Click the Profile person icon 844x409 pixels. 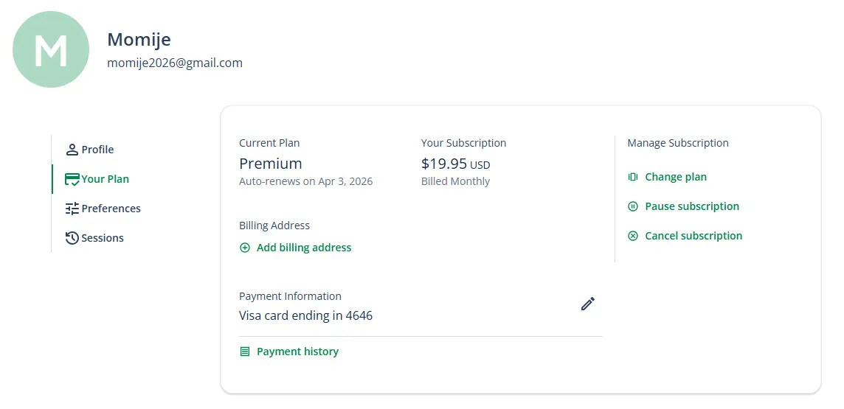[x=72, y=150]
